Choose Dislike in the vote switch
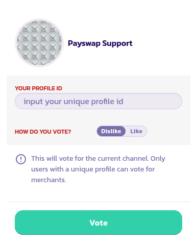Image resolution: width=196 pixels, height=247 pixels. (111, 131)
